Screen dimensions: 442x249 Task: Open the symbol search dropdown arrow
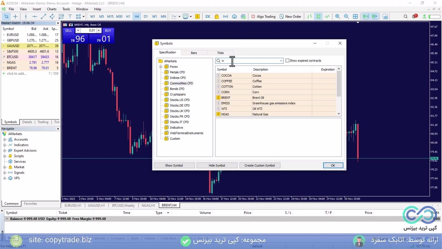pyautogui.click(x=281, y=61)
